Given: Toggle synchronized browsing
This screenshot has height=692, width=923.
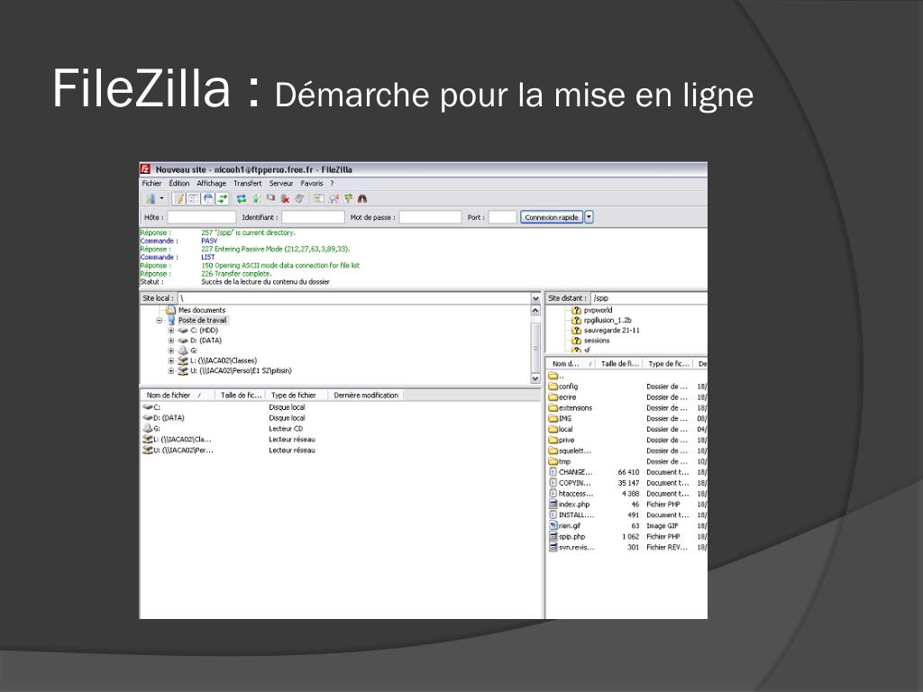Looking at the screenshot, I should point(348,199).
